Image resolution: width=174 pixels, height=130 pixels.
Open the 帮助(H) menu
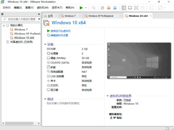(70, 7)
